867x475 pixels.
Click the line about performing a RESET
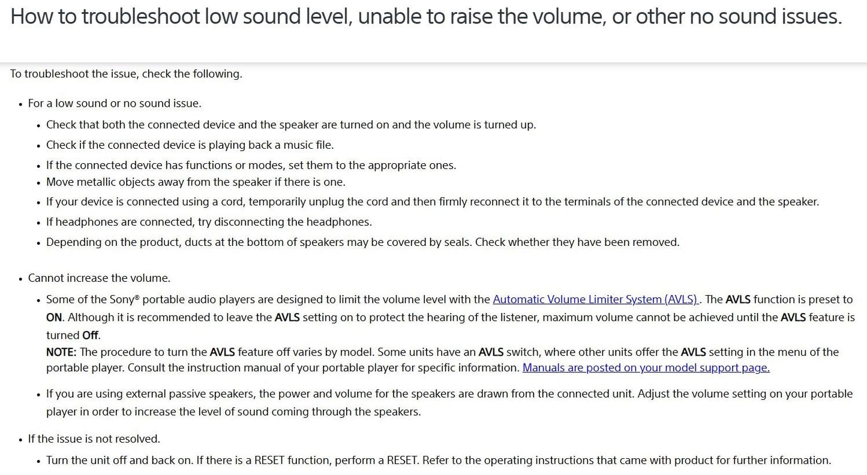point(438,461)
